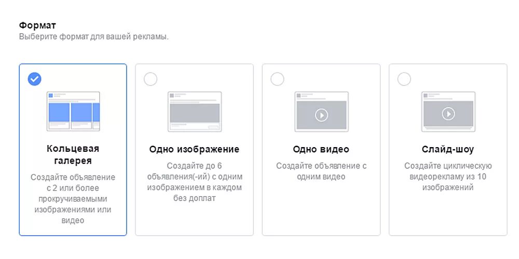
Task: Click the single video preview icon
Action: point(321,111)
